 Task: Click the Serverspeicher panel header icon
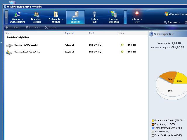pyautogui.click(x=151, y=34)
